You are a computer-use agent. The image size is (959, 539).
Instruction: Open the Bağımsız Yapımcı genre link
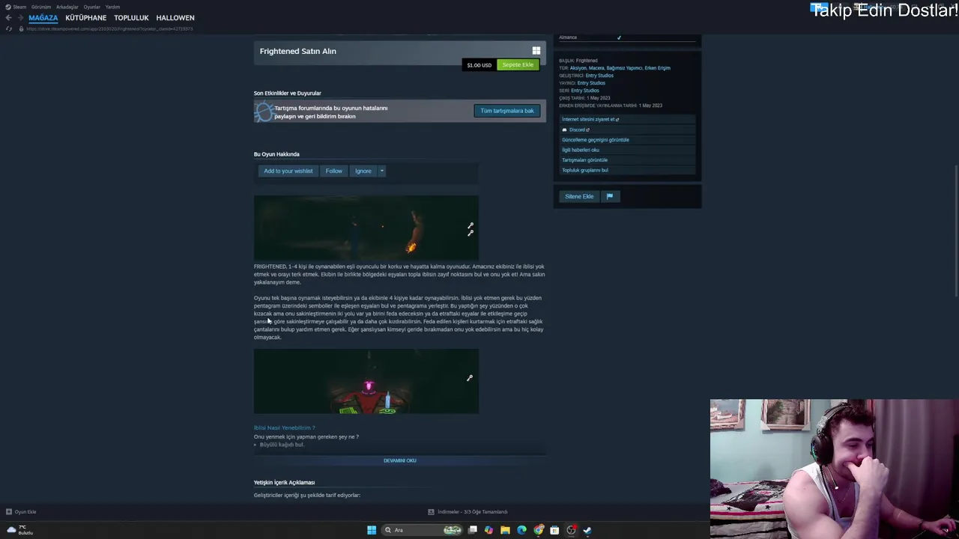624,68
